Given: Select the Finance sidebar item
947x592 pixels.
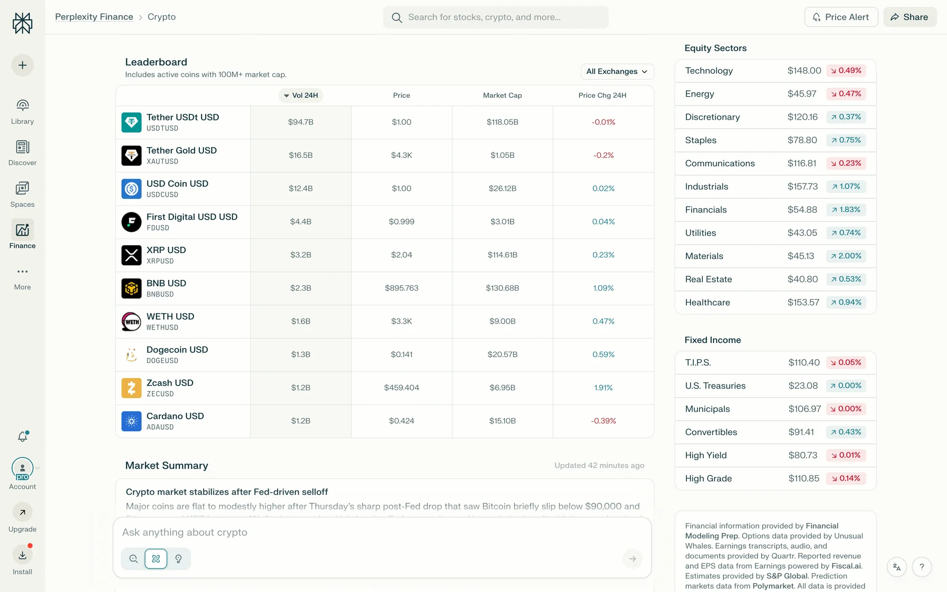Looking at the screenshot, I should tap(22, 230).
